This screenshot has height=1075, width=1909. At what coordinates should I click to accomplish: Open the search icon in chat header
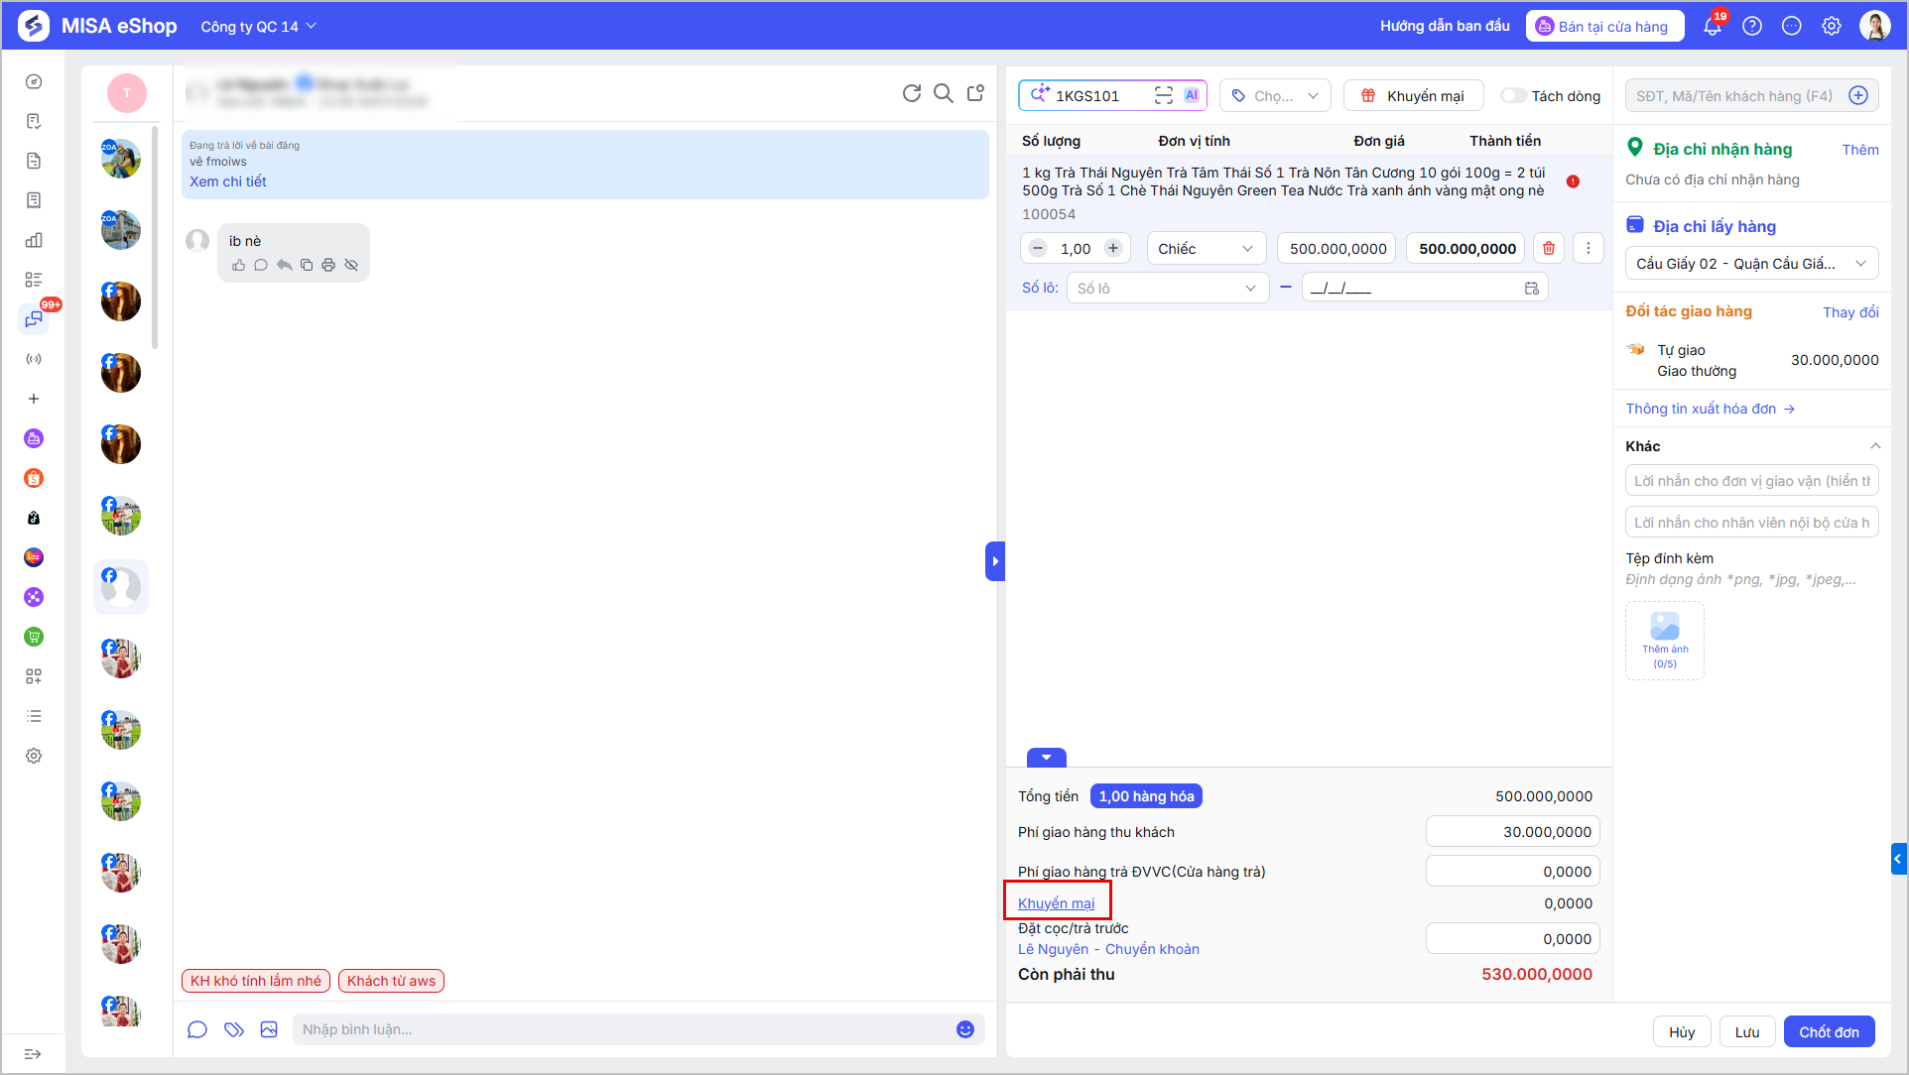pos(944,93)
